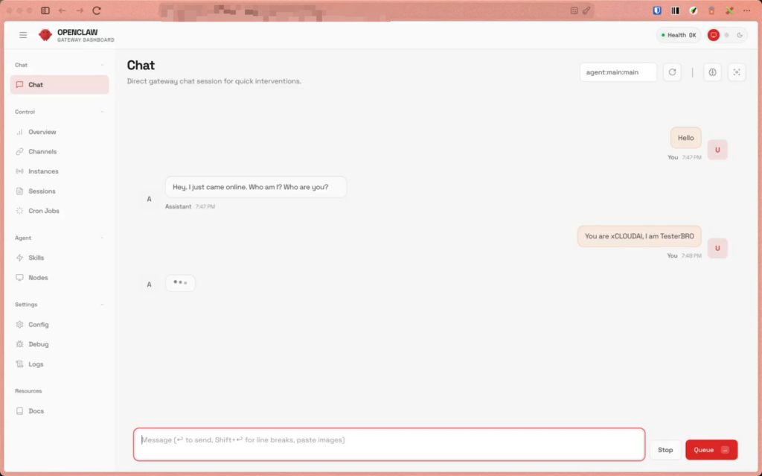Open the Skills page by its label

pyautogui.click(x=36, y=258)
